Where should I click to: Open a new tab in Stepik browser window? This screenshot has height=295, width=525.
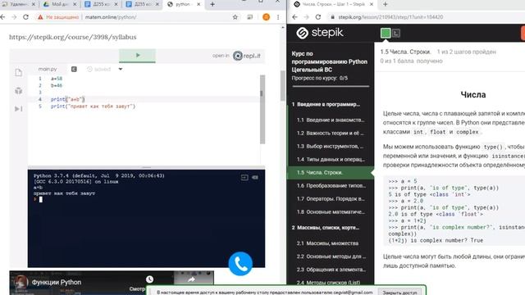385,4
